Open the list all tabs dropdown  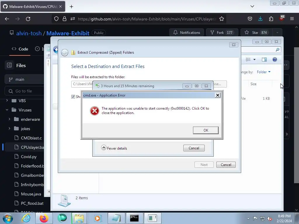point(252,6)
